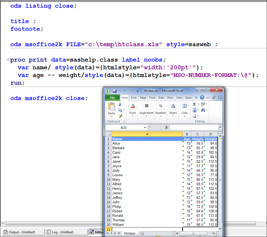Open the Paste dropdown arrow

(111, 117)
